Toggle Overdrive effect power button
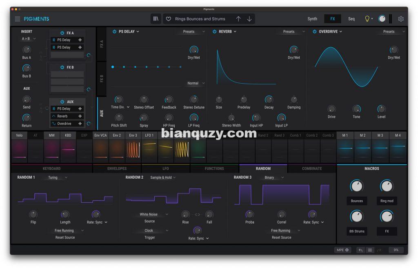Screen dimensions: 418x268 click(315, 31)
